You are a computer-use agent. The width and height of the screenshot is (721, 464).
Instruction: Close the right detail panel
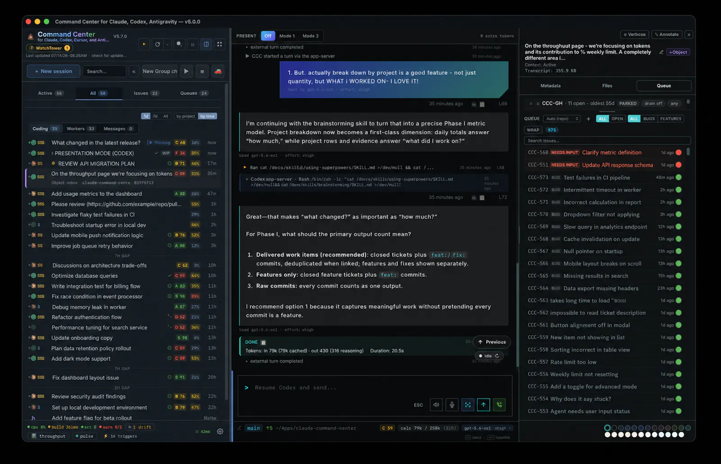[689, 35]
